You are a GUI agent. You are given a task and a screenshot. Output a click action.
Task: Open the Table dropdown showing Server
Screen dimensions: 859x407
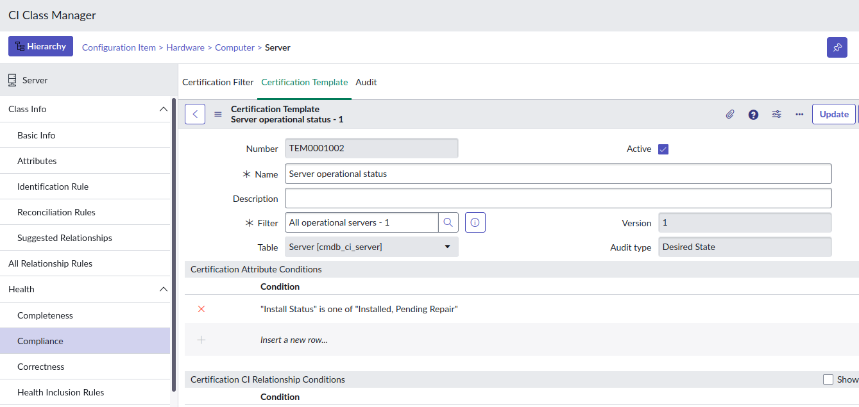coord(371,247)
